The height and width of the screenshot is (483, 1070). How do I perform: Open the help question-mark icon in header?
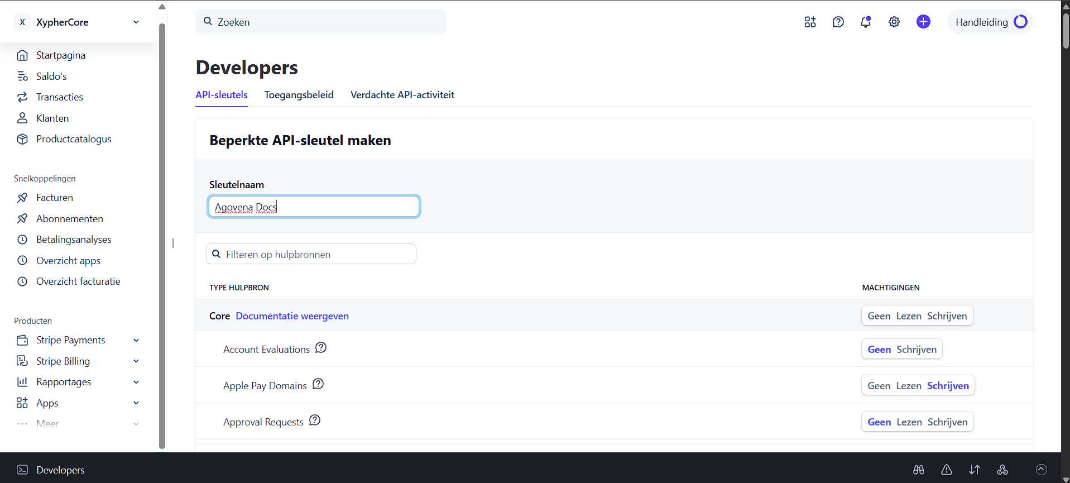[838, 22]
